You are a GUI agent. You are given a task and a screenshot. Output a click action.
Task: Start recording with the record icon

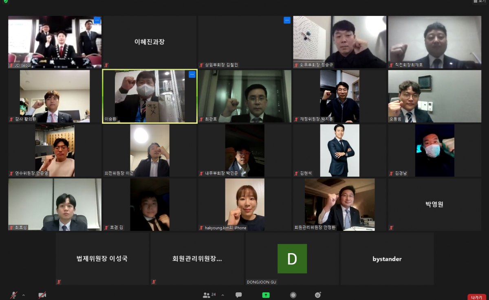[293, 295]
